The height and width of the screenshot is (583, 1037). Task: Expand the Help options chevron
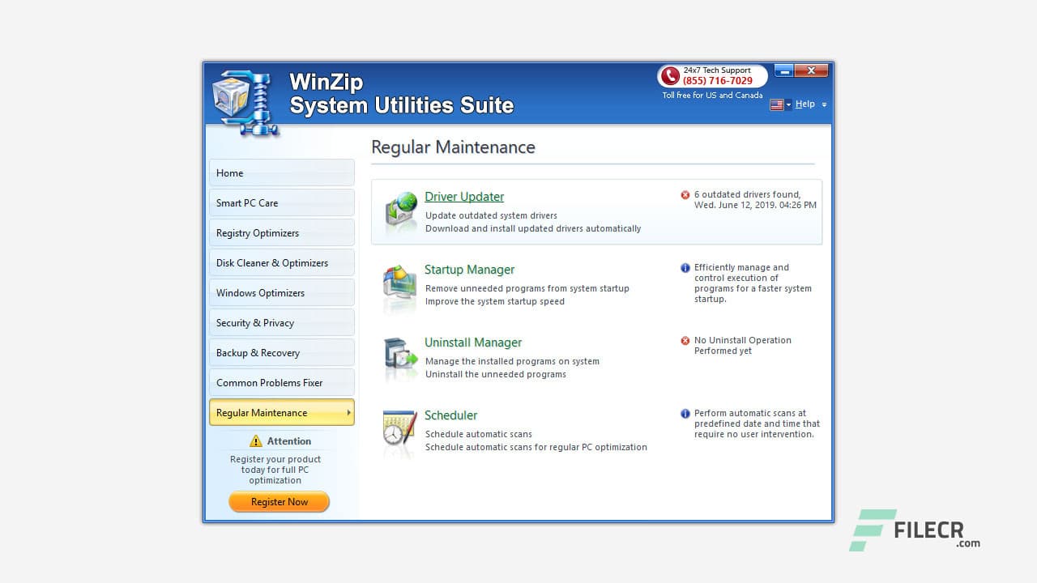click(x=823, y=104)
